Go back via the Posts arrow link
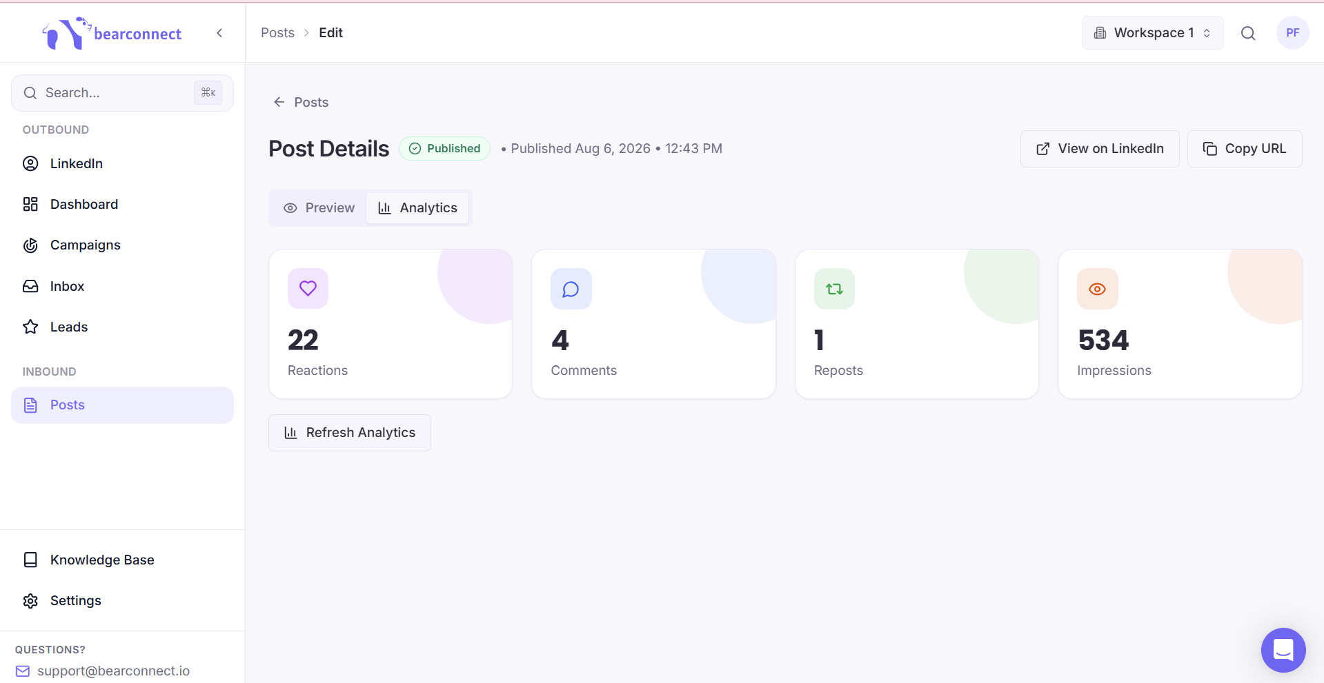The image size is (1324, 683). pos(301,102)
